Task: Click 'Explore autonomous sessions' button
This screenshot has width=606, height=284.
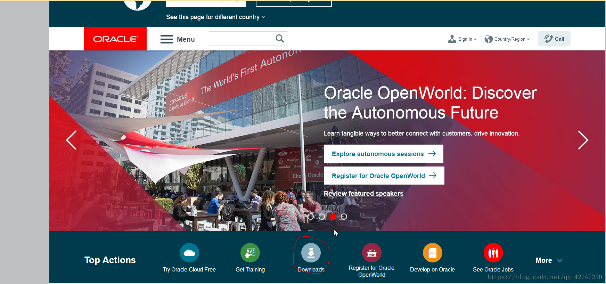Action: [384, 154]
